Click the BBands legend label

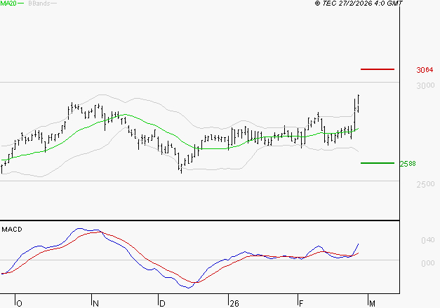point(39,3)
